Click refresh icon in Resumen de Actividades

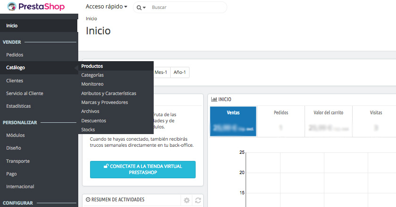pyautogui.click(x=198, y=200)
